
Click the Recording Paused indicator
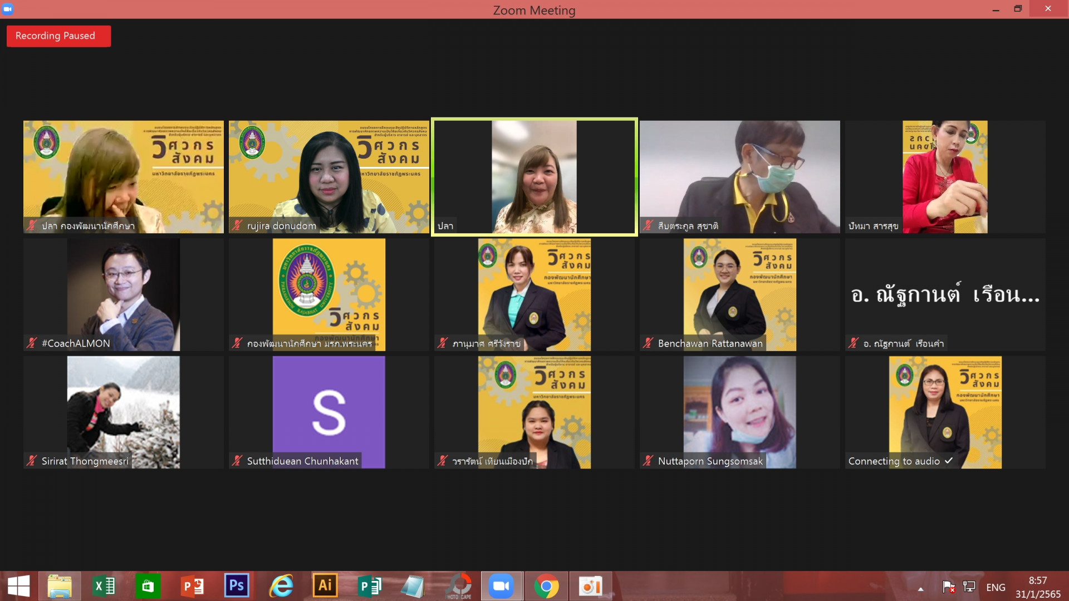pyautogui.click(x=58, y=36)
